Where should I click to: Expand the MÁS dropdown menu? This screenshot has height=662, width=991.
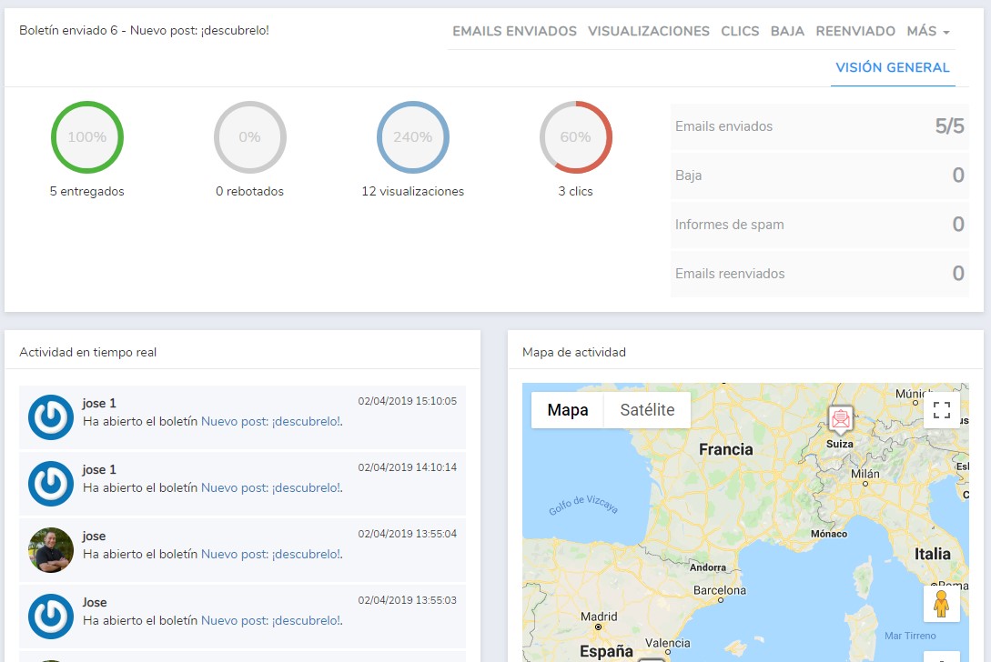[928, 31]
